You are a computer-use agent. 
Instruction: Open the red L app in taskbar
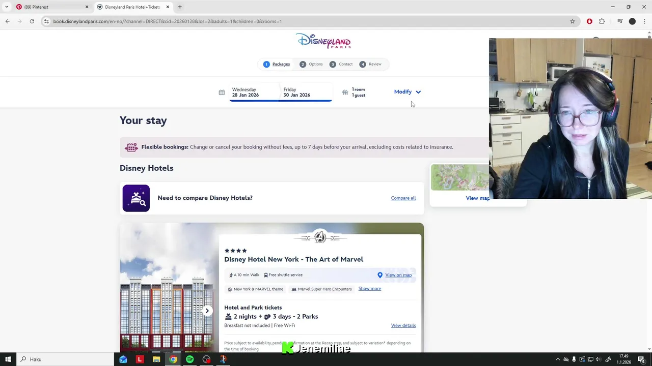[x=140, y=359]
